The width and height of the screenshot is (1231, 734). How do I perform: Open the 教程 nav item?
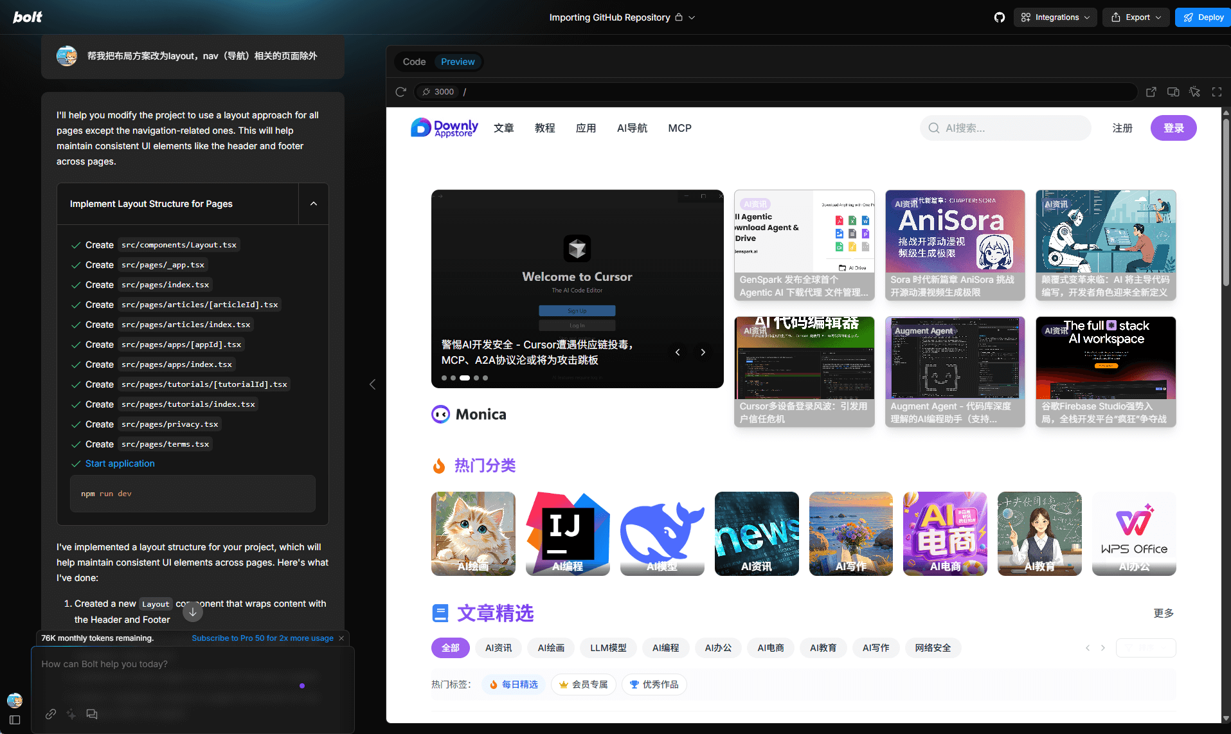[x=545, y=128]
